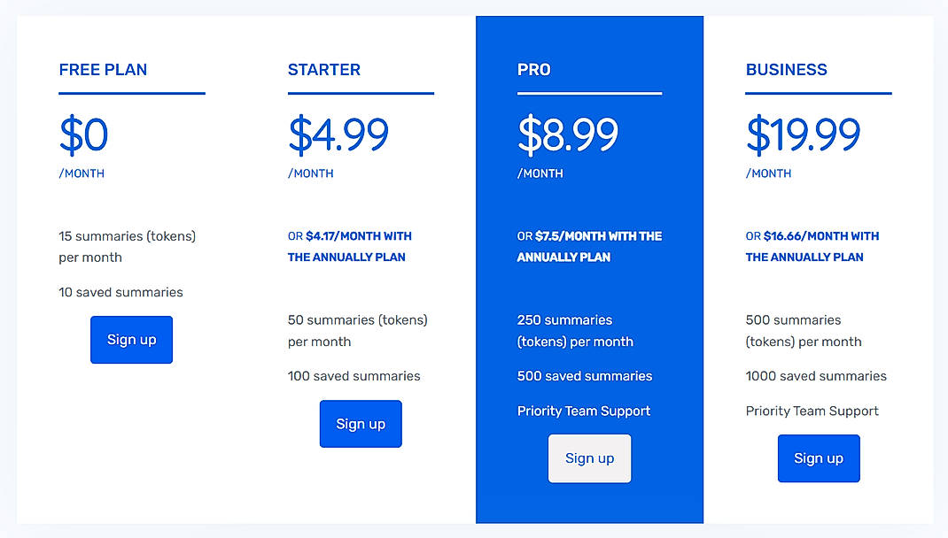Click the $0 price text
This screenshot has height=538, width=948.
coord(84,135)
